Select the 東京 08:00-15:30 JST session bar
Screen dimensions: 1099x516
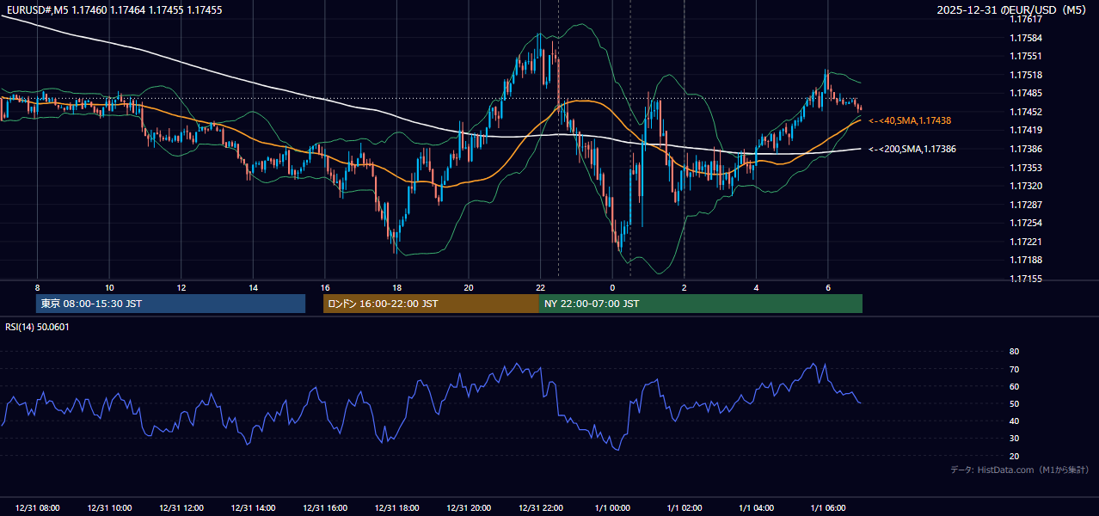click(x=170, y=304)
